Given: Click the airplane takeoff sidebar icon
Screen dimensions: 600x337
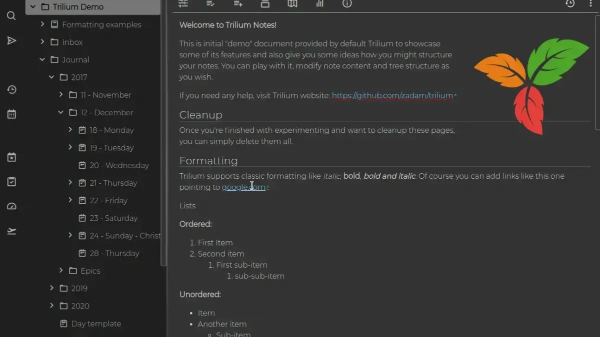Looking at the screenshot, I should coord(11,231).
